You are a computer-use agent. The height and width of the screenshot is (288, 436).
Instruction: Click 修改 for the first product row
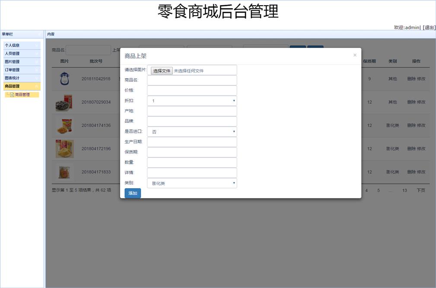coord(421,79)
